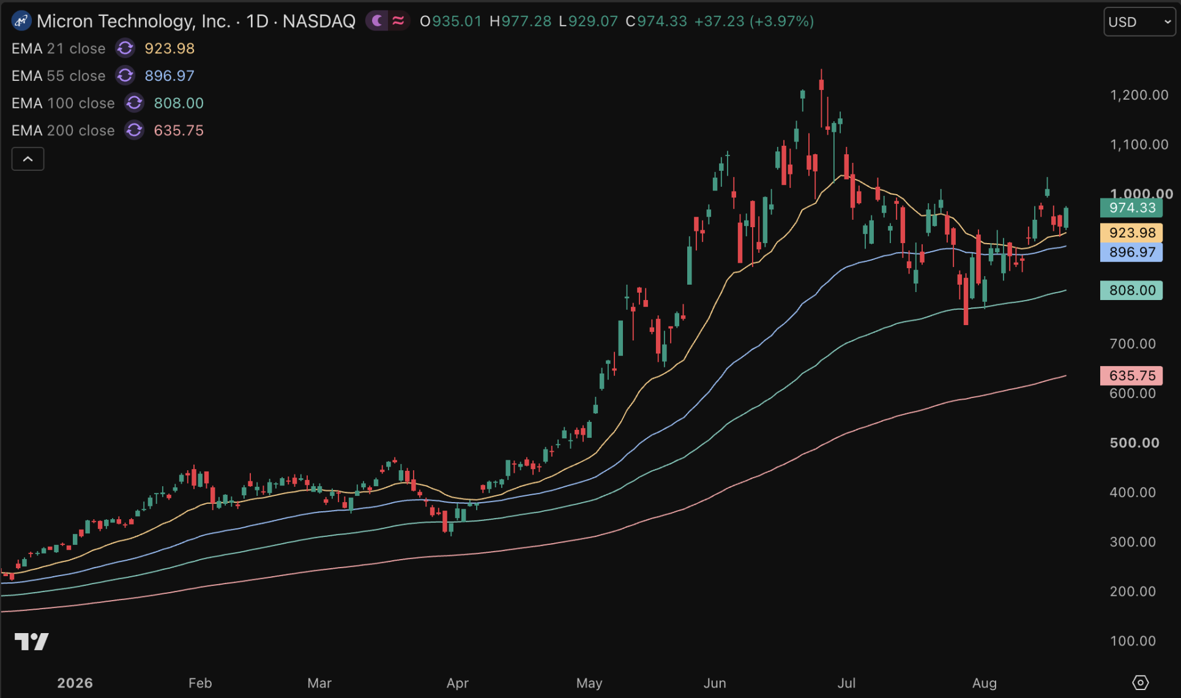Click the Apr label on time axis

(x=458, y=683)
